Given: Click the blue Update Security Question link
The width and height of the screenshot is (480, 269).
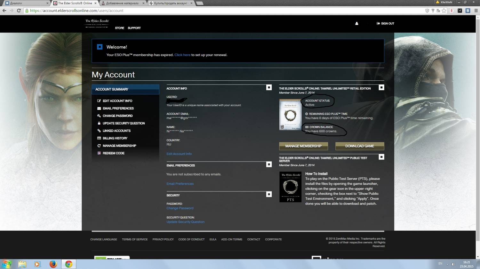Looking at the screenshot, I should coord(185,222).
